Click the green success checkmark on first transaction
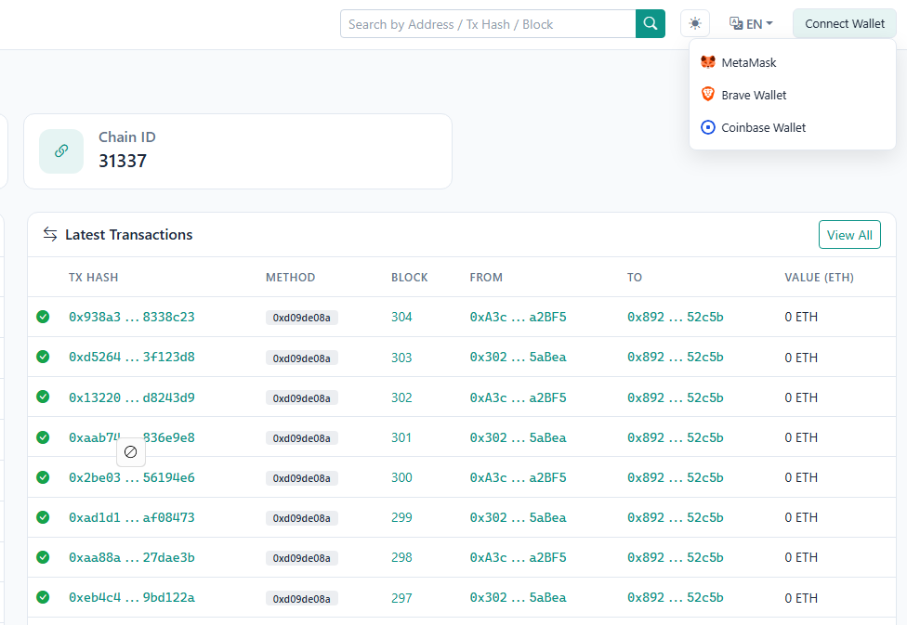 (x=43, y=316)
